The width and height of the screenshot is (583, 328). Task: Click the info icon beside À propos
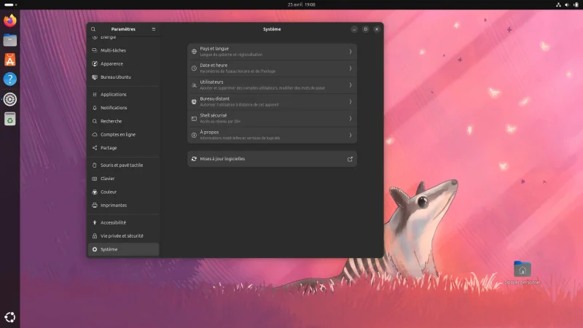tap(194, 135)
